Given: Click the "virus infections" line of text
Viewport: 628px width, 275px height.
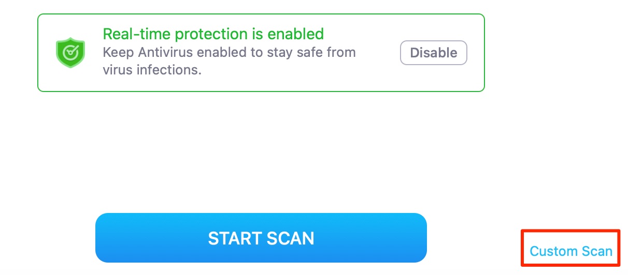Looking at the screenshot, I should tap(152, 69).
